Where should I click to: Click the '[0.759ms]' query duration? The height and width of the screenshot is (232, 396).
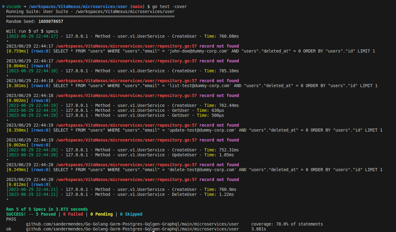pos(17,51)
